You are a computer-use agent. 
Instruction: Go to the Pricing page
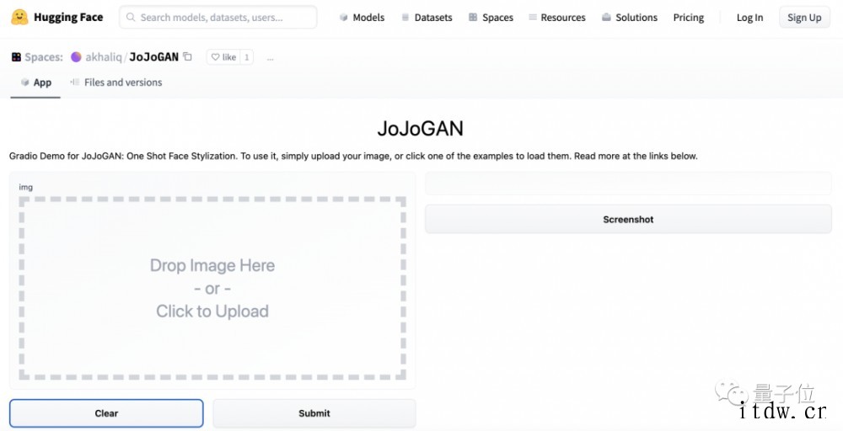click(x=689, y=17)
